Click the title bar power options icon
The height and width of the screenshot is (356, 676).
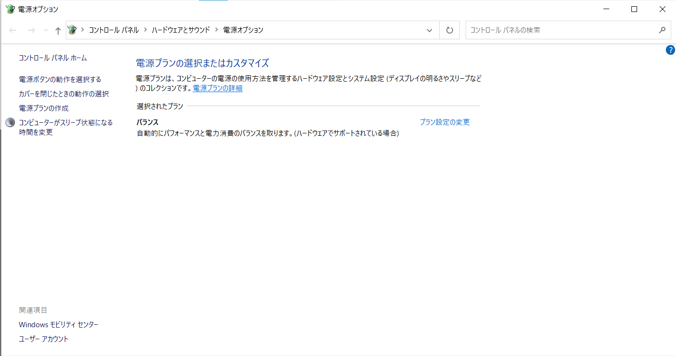coord(10,9)
